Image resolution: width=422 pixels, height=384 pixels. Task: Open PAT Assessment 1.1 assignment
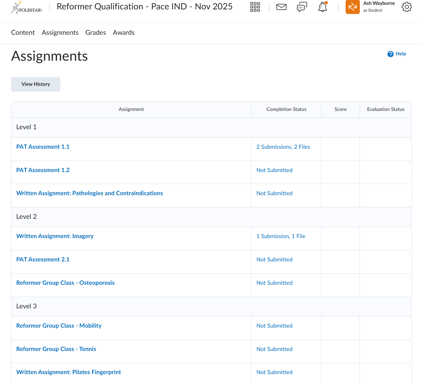pyautogui.click(x=43, y=147)
